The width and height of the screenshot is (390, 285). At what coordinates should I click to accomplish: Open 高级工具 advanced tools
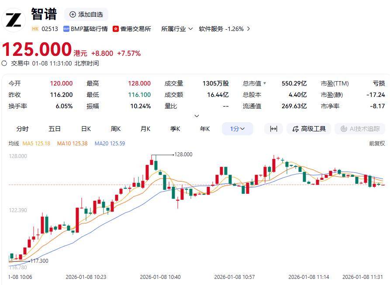[x=309, y=129]
